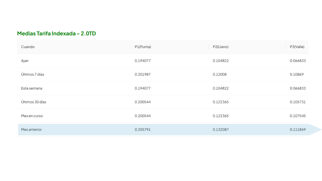Click the P1 value 0.201987
The image size is (322, 181).
[142, 74]
